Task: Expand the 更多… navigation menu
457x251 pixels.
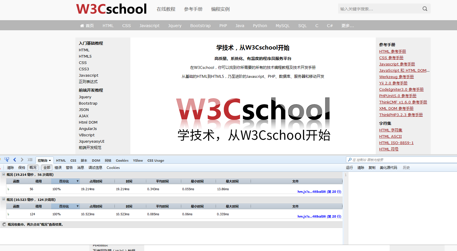Action: tap(348, 26)
